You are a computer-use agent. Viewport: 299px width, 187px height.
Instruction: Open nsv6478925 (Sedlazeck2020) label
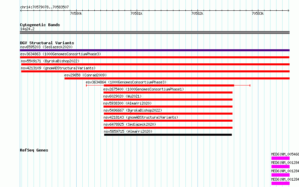coord(130,124)
